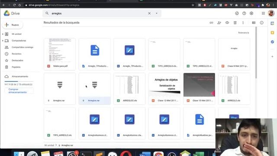Reload the page with the refresh icon

14,5
